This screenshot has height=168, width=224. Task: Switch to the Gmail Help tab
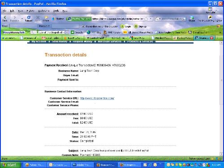tap(139, 38)
